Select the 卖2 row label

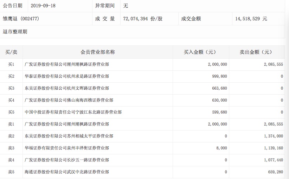pyautogui.click(x=11, y=136)
